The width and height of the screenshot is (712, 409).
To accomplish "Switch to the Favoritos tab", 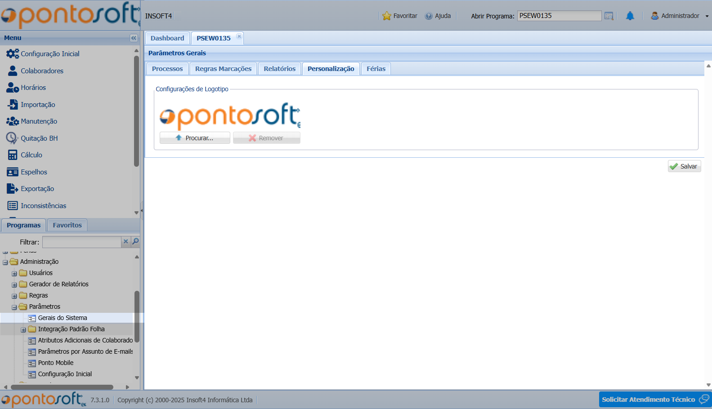I will (x=67, y=225).
